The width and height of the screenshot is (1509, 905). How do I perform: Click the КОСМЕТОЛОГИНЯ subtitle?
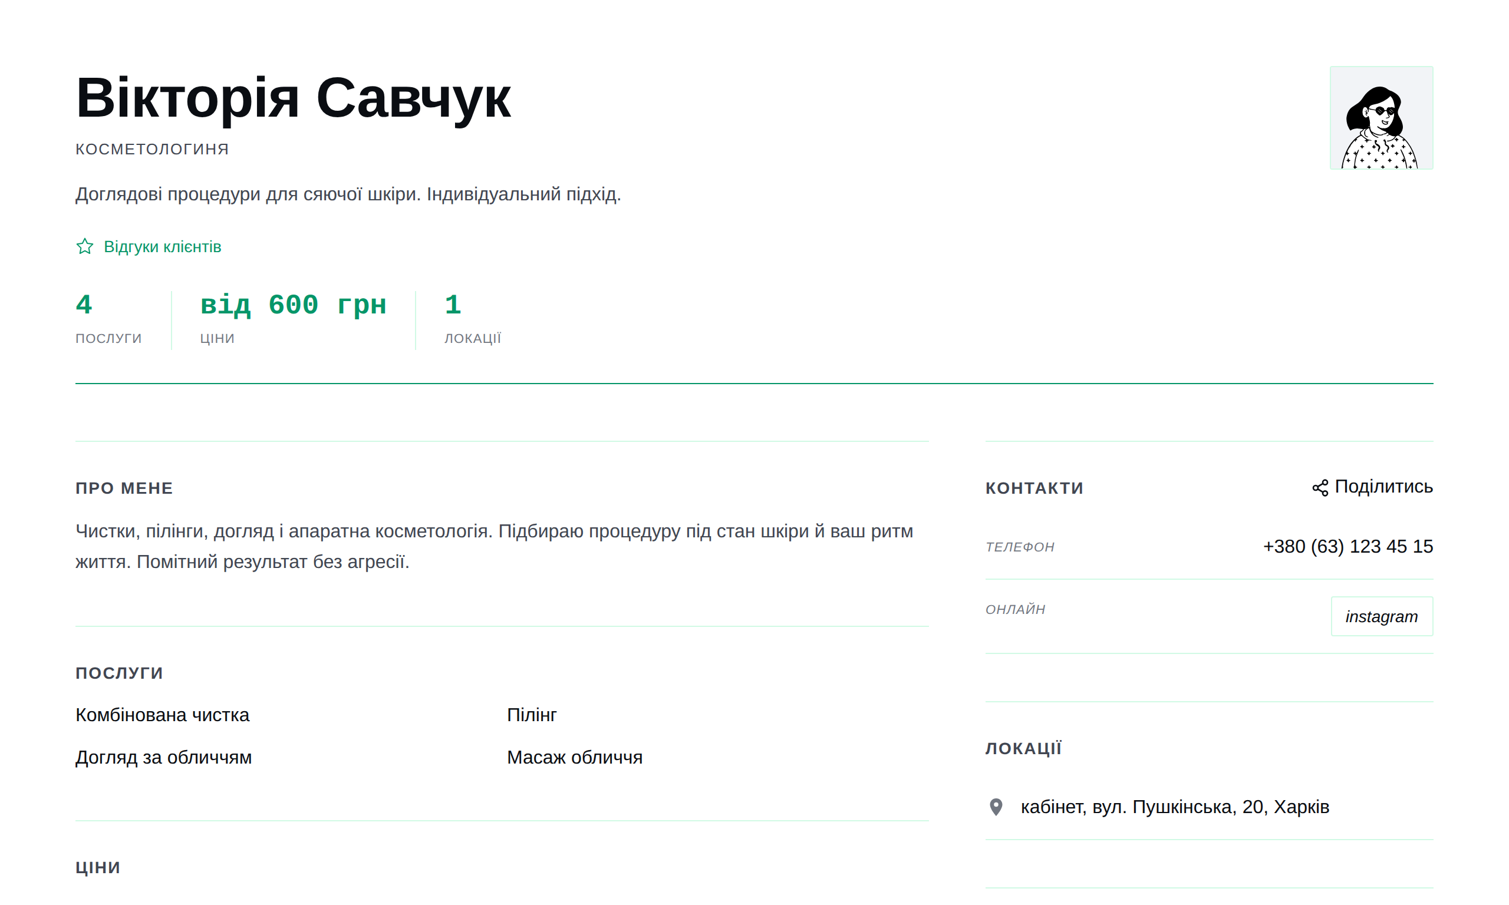click(x=152, y=150)
